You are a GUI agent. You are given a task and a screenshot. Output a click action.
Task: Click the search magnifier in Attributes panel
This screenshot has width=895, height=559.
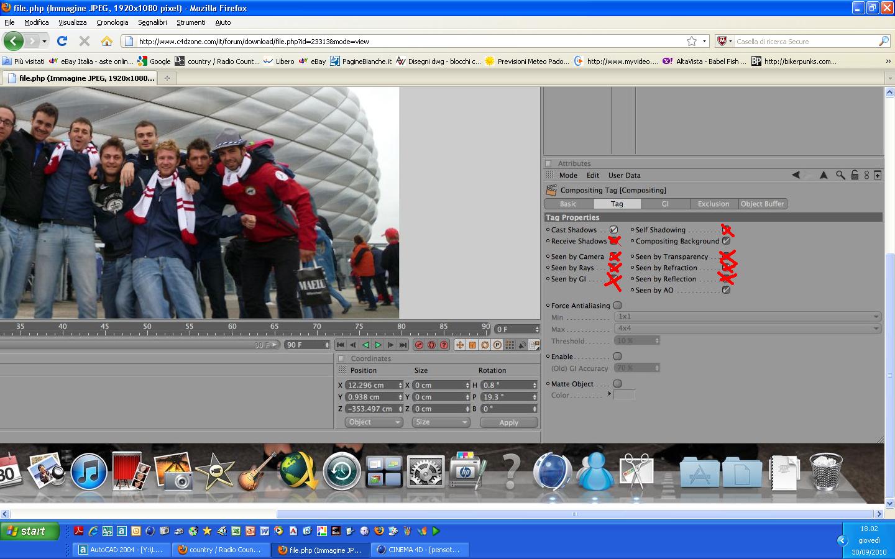840,175
